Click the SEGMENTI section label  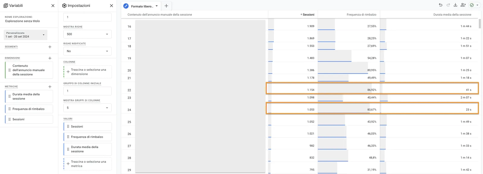click(x=11, y=47)
